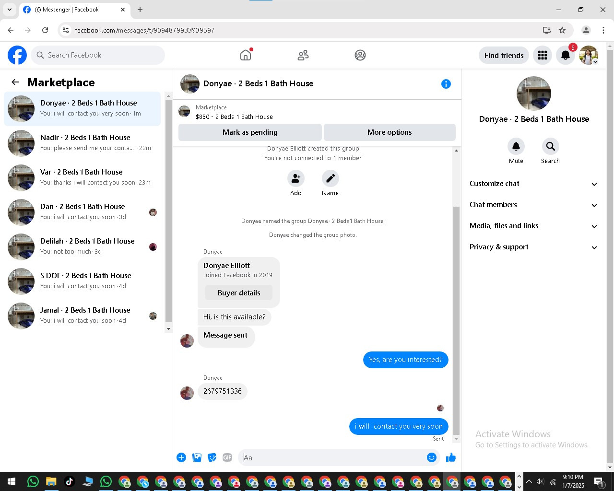This screenshot has width=614, height=491.
Task: Expand Media, files and links section
Action: 534,226
